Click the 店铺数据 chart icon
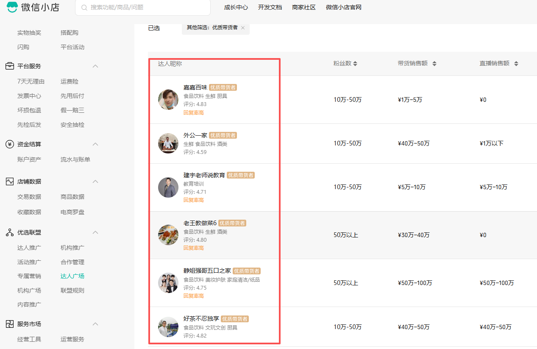Viewport: 537px width, 349px height. pyautogui.click(x=9, y=181)
